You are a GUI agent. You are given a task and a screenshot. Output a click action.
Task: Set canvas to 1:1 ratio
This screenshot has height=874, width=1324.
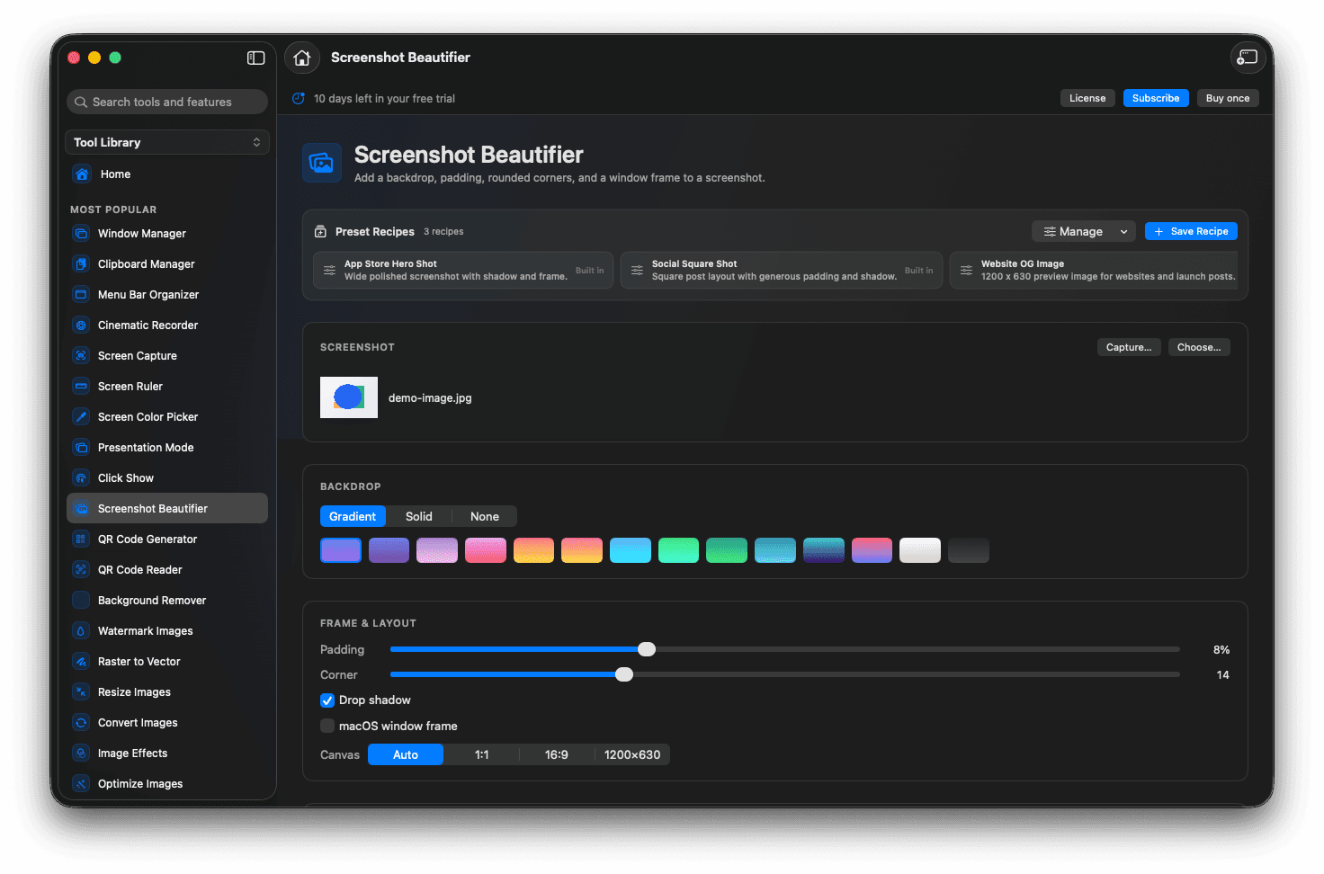[x=482, y=754]
